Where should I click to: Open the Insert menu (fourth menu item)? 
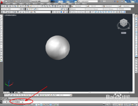(28, 4)
